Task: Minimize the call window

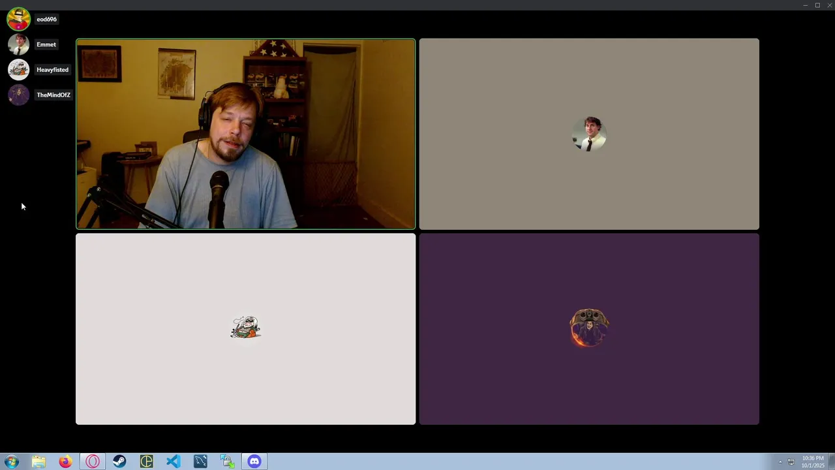Action: click(x=805, y=5)
